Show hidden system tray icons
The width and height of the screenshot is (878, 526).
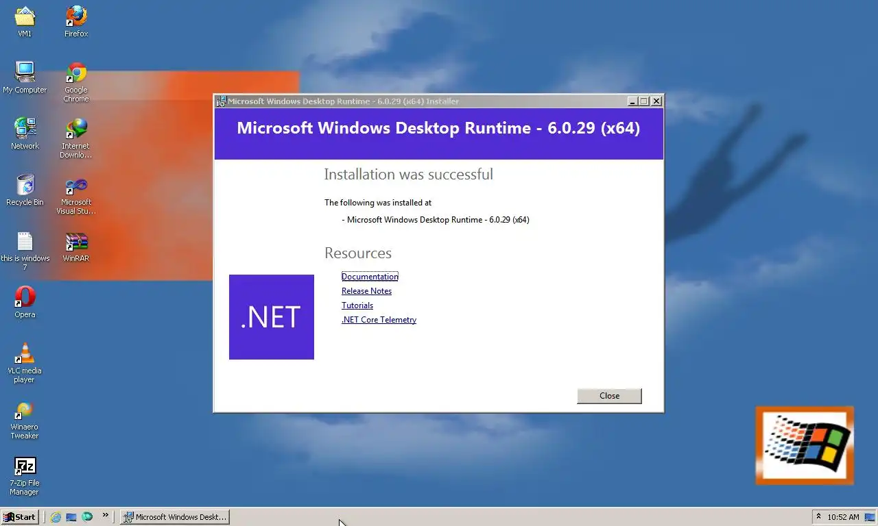tap(818, 517)
